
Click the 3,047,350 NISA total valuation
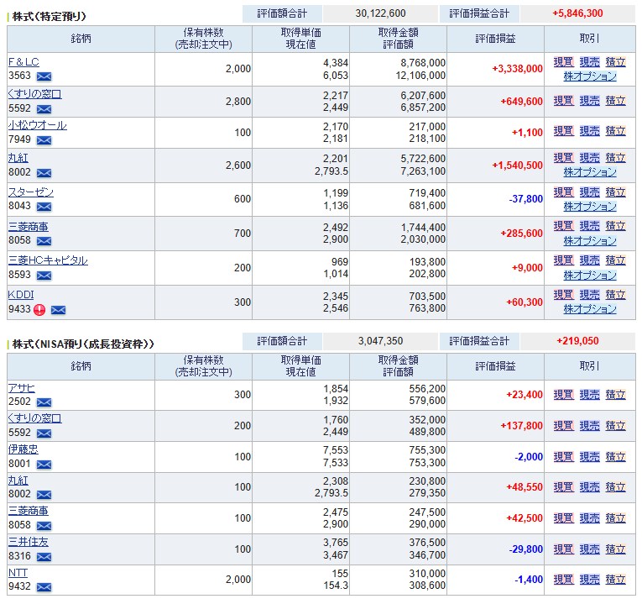click(380, 341)
